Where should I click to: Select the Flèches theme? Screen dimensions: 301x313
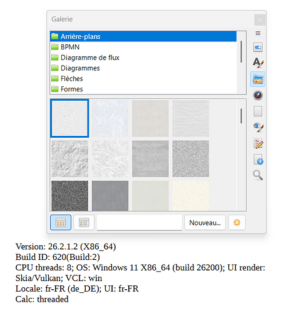pos(143,78)
